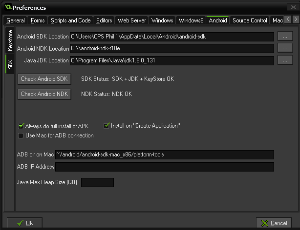The height and width of the screenshot is (230, 300).
Task: Browse for the Java JDK location
Action: (x=285, y=60)
